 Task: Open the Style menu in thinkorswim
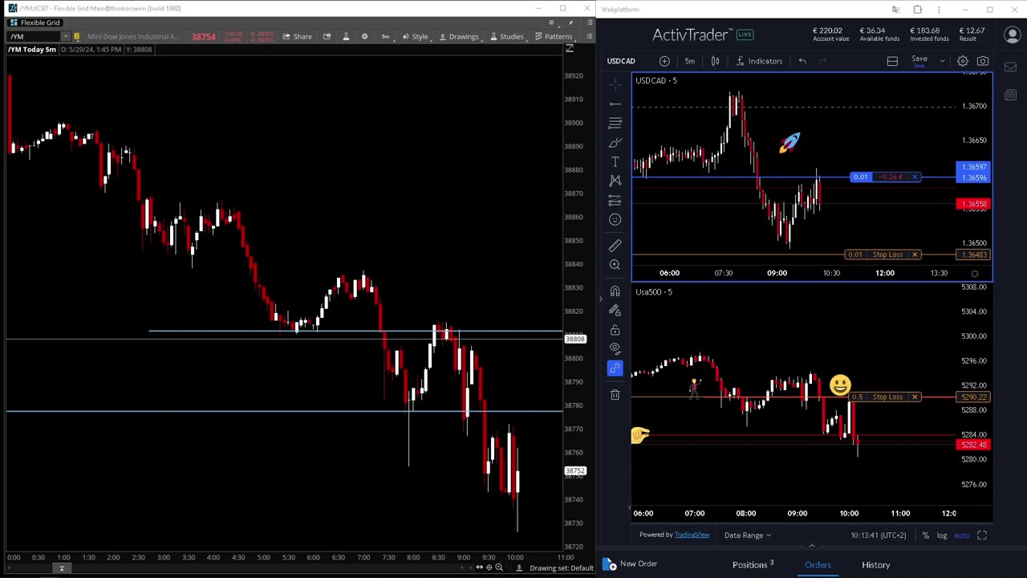click(415, 36)
